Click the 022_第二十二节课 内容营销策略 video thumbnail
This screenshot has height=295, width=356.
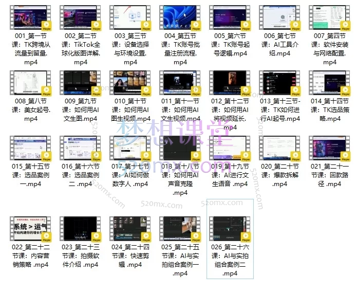point(30,229)
